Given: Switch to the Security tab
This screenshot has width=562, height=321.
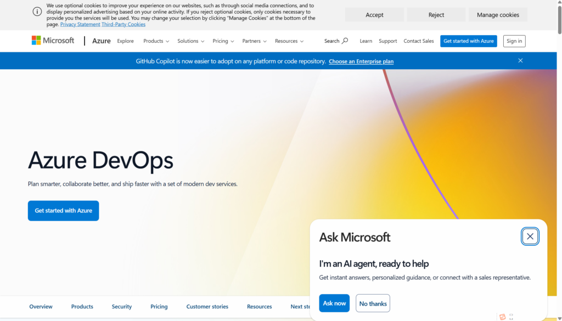Looking at the screenshot, I should click(121, 307).
